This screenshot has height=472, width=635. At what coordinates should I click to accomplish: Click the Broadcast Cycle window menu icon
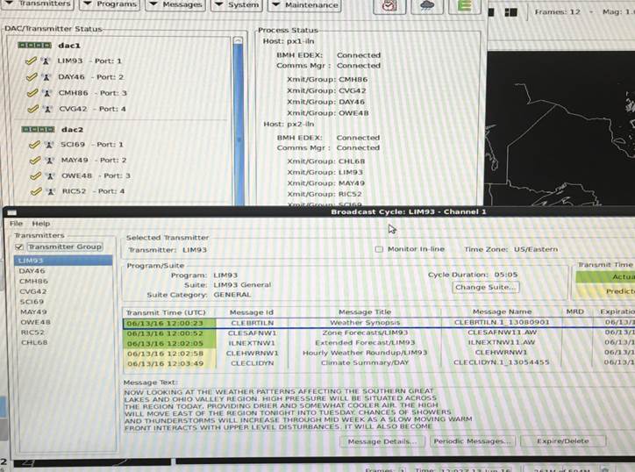point(11,212)
